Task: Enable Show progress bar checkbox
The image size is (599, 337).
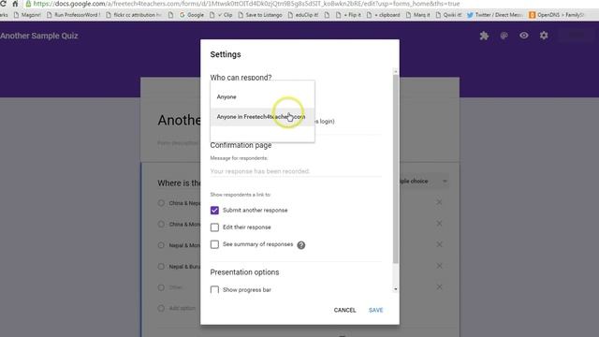Action: [x=214, y=289]
